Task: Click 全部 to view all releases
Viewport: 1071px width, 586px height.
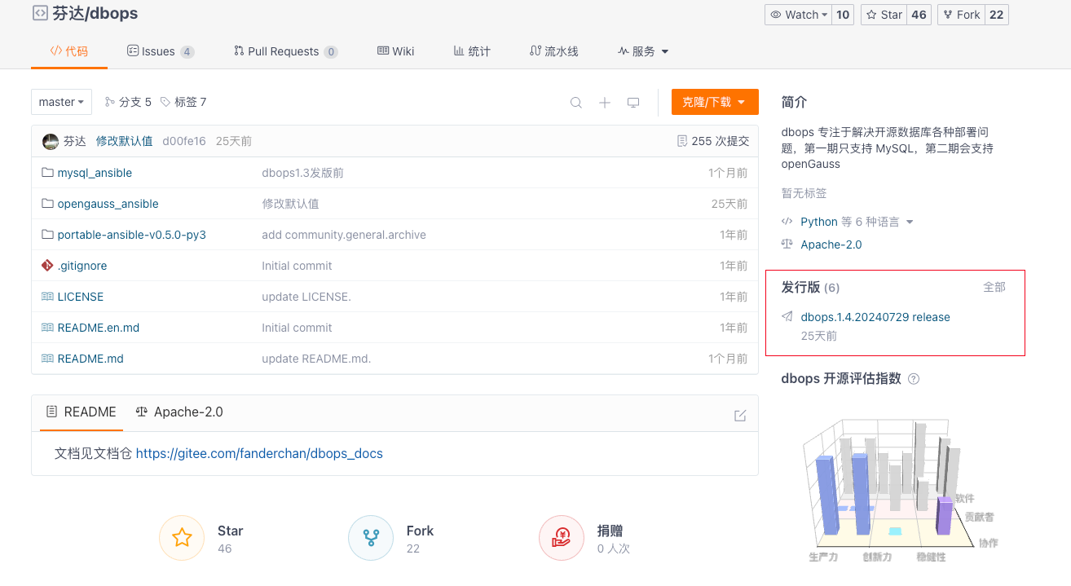Action: [994, 287]
